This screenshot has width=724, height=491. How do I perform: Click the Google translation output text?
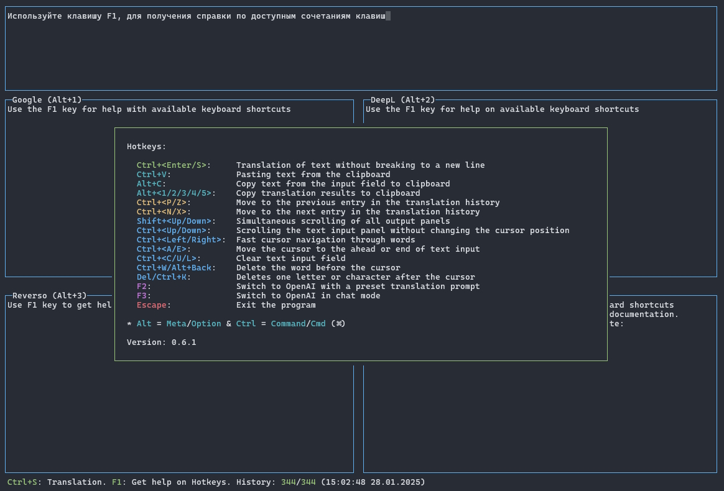[x=149, y=109]
